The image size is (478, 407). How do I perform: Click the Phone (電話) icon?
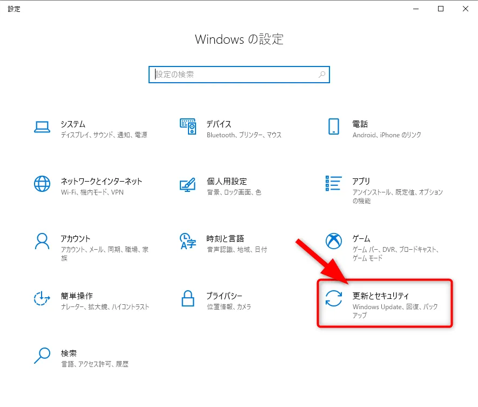click(334, 127)
